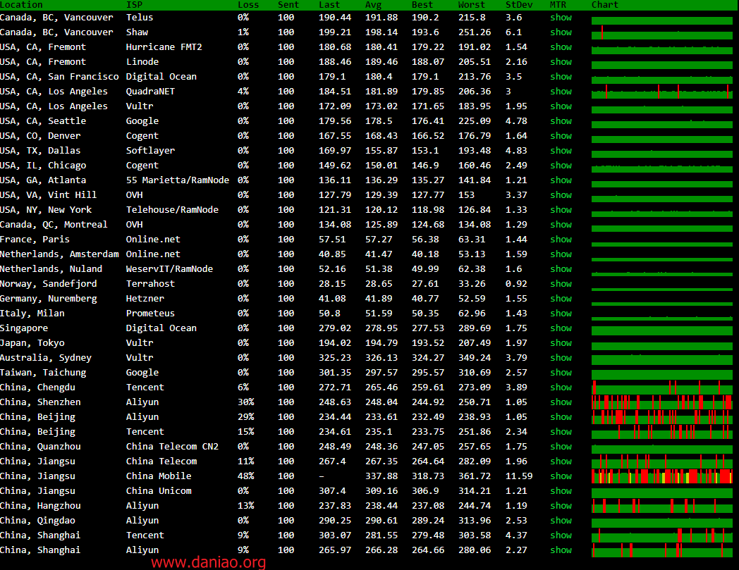Show MTR for Tencent Beijing
Screen dimensions: 739x570
(561, 431)
